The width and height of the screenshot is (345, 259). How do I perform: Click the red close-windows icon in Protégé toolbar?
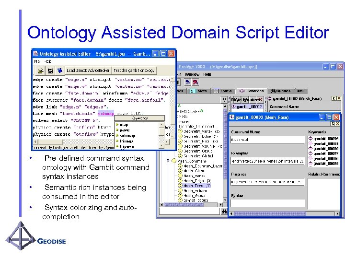[x=195, y=82]
